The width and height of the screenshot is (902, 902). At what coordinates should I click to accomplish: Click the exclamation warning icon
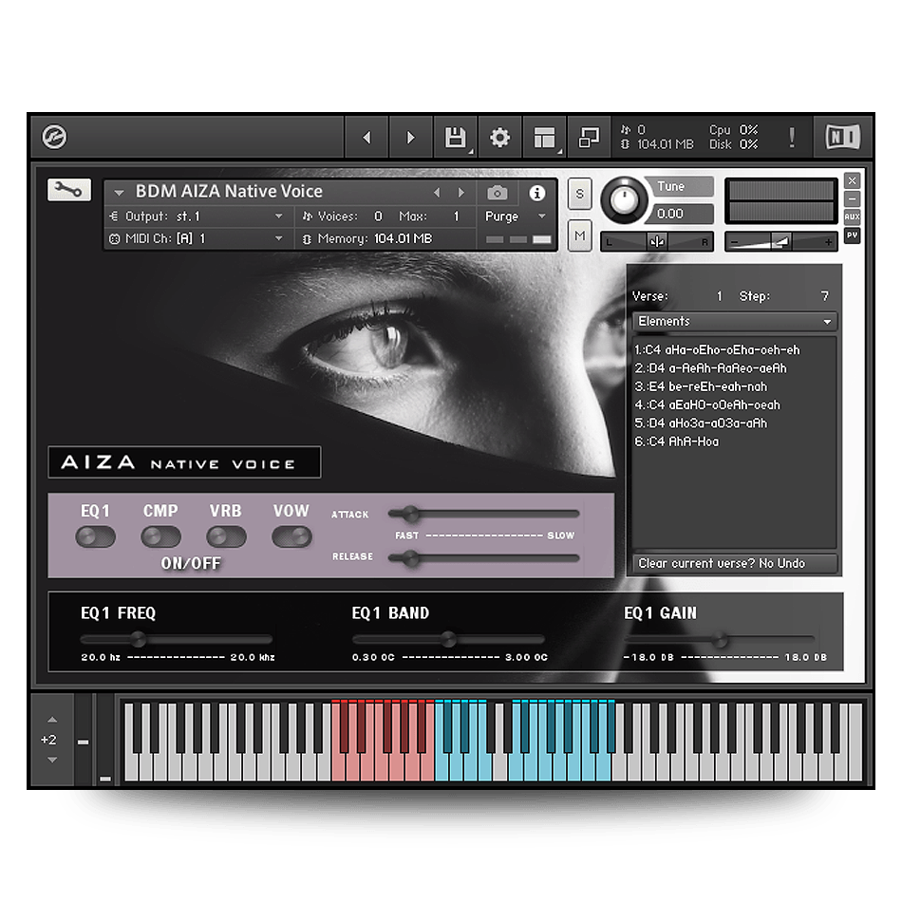click(792, 138)
